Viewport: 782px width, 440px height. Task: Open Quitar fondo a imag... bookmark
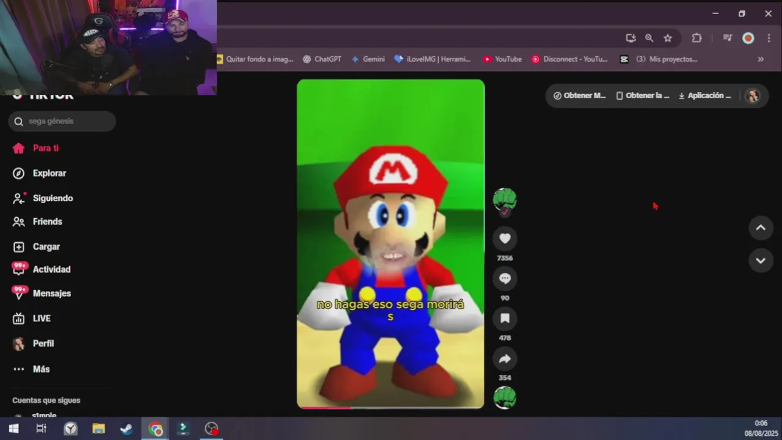[x=255, y=59]
